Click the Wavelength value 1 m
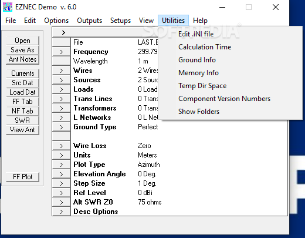The image size is (305, 238). click(143, 61)
